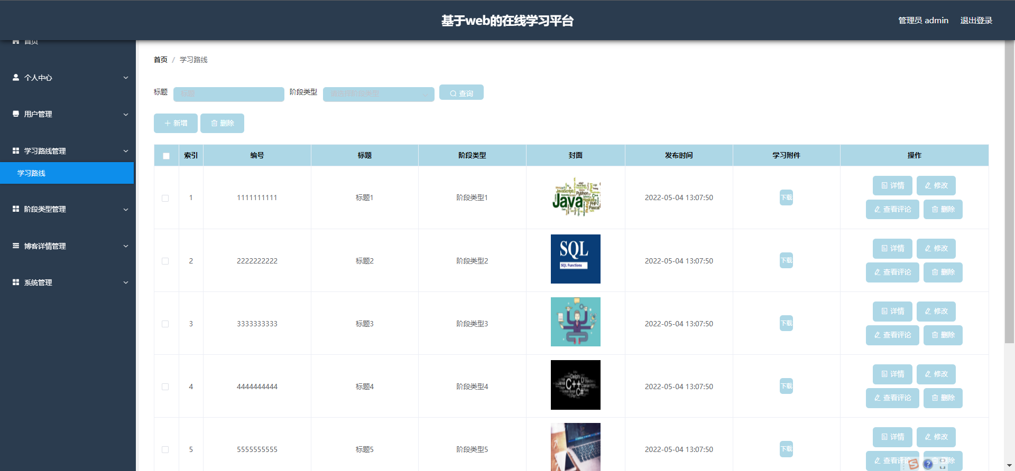This screenshot has height=471, width=1015.
Task: Check the checkbox for row 标题4
Action: point(165,387)
